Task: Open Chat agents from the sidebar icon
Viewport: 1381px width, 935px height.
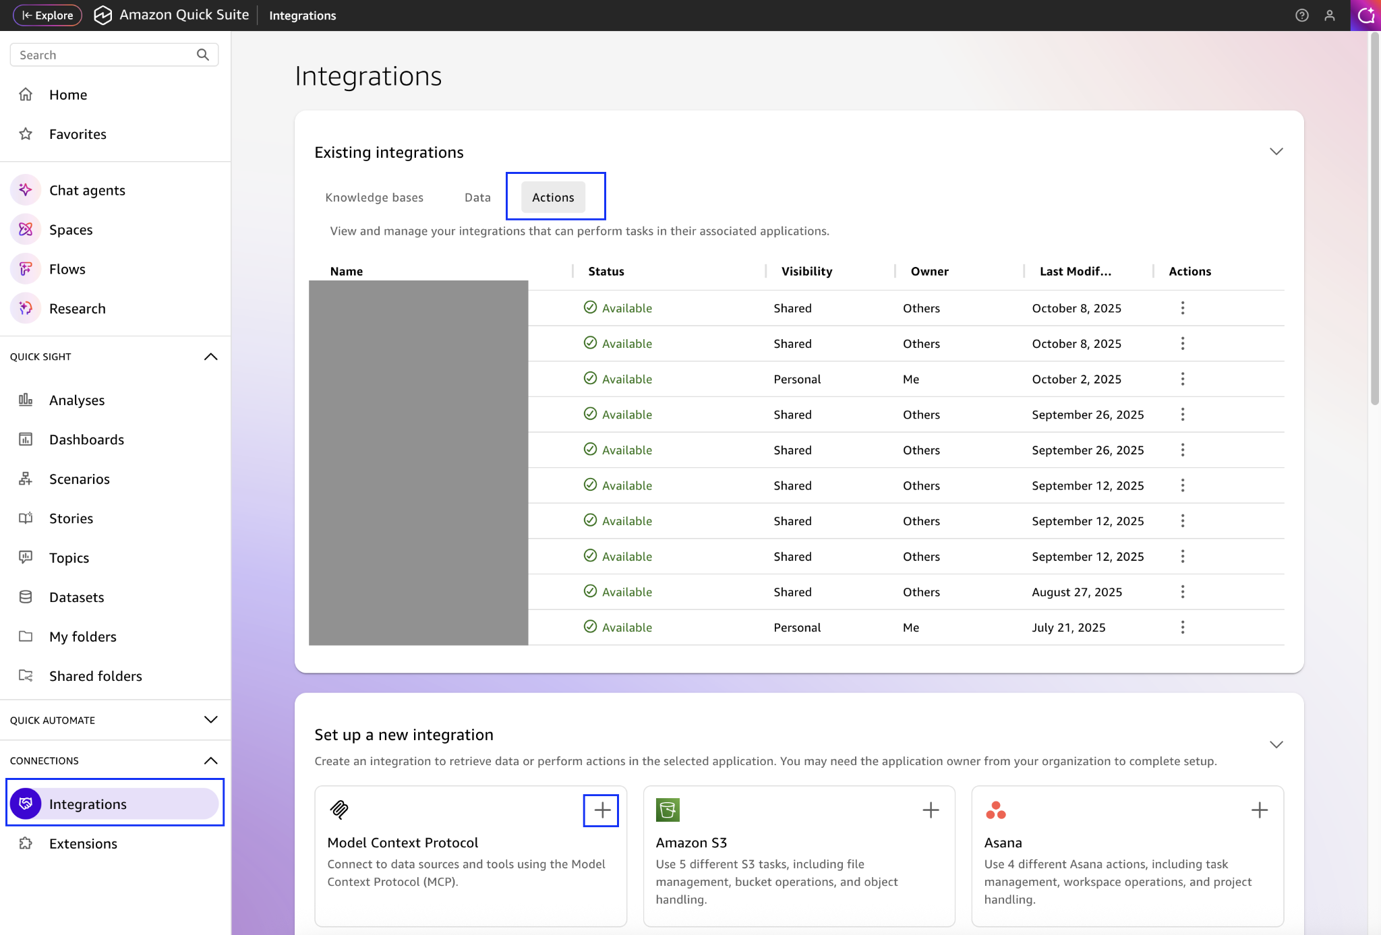Action: (26, 190)
